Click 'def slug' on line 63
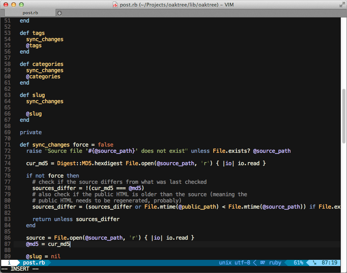 (x=32, y=95)
